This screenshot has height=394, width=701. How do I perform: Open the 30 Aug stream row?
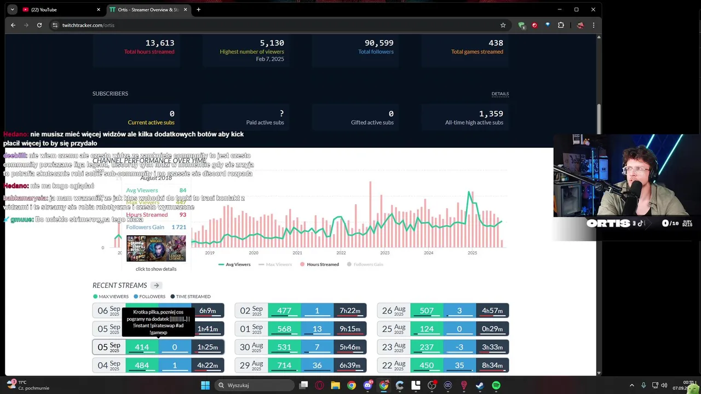point(301,347)
